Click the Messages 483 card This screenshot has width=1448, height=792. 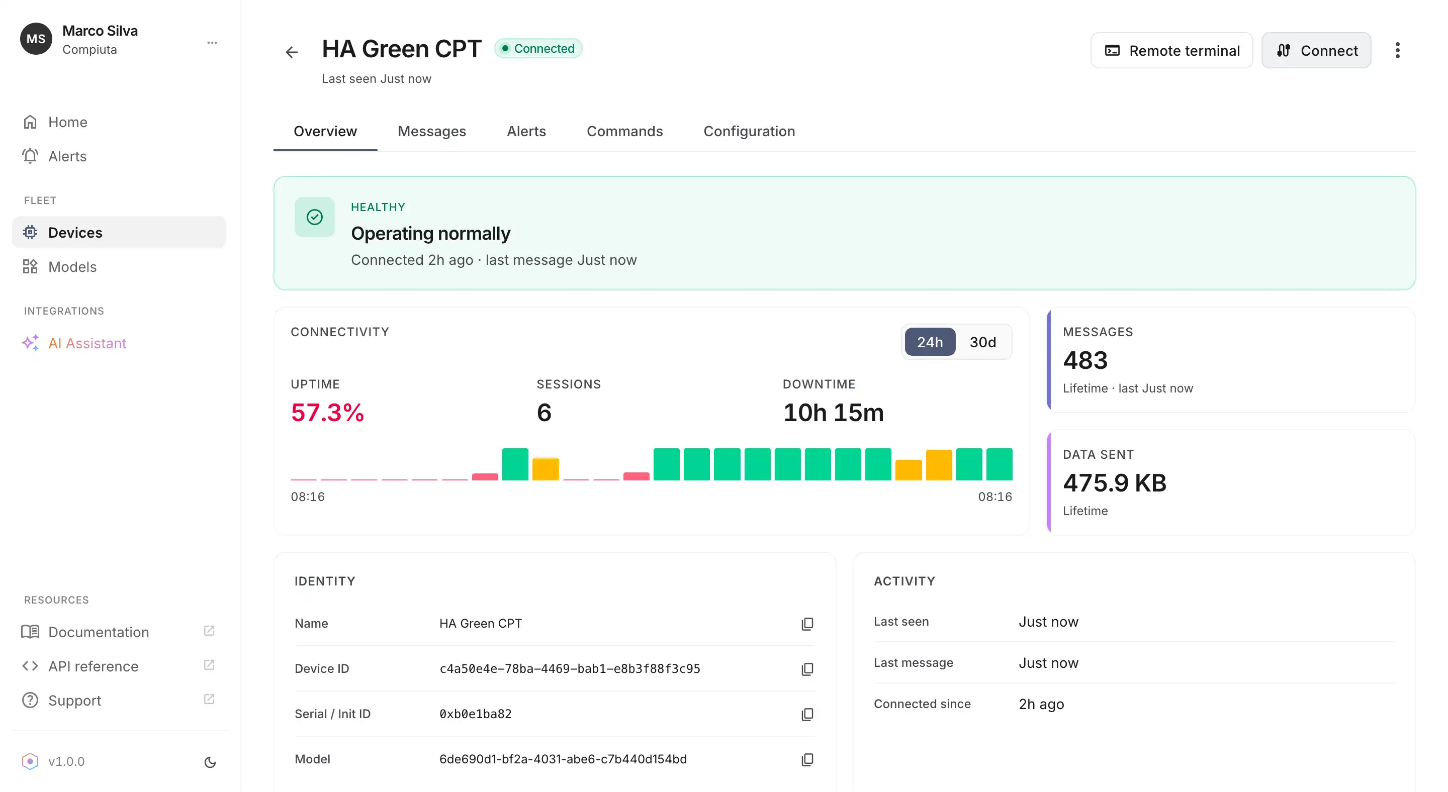[x=1231, y=360]
